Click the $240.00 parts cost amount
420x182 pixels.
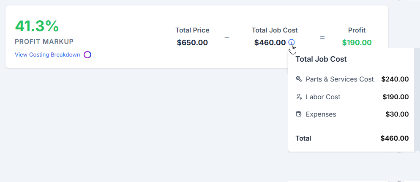395,79
